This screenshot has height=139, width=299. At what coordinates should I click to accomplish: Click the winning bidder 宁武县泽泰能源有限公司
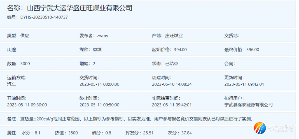pos(248,105)
